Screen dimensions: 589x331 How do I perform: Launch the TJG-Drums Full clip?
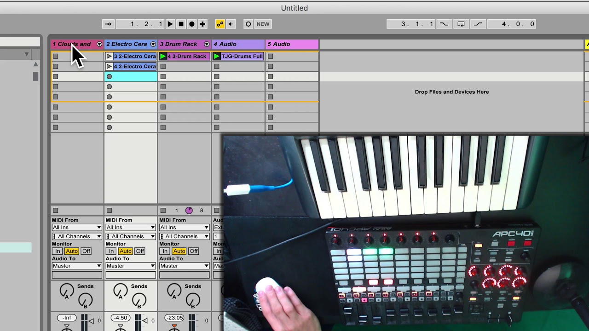pos(217,56)
